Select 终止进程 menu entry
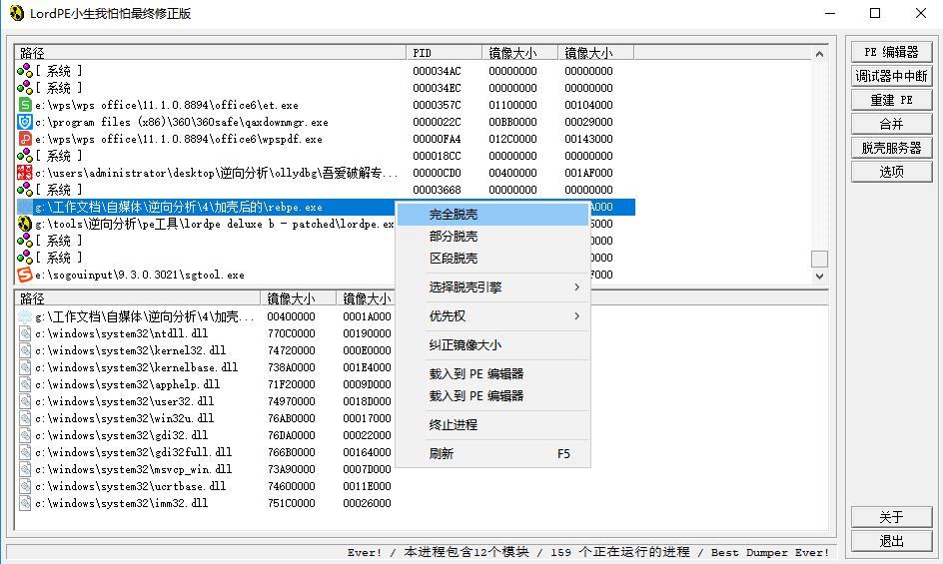 coord(492,425)
